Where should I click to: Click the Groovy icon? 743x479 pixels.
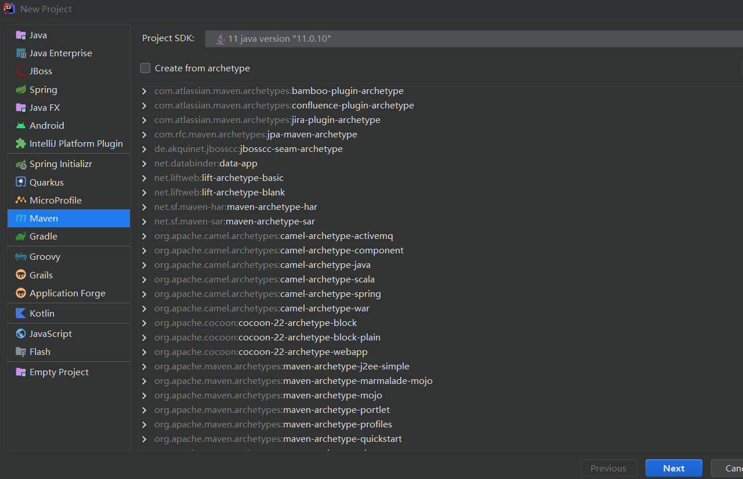(21, 257)
